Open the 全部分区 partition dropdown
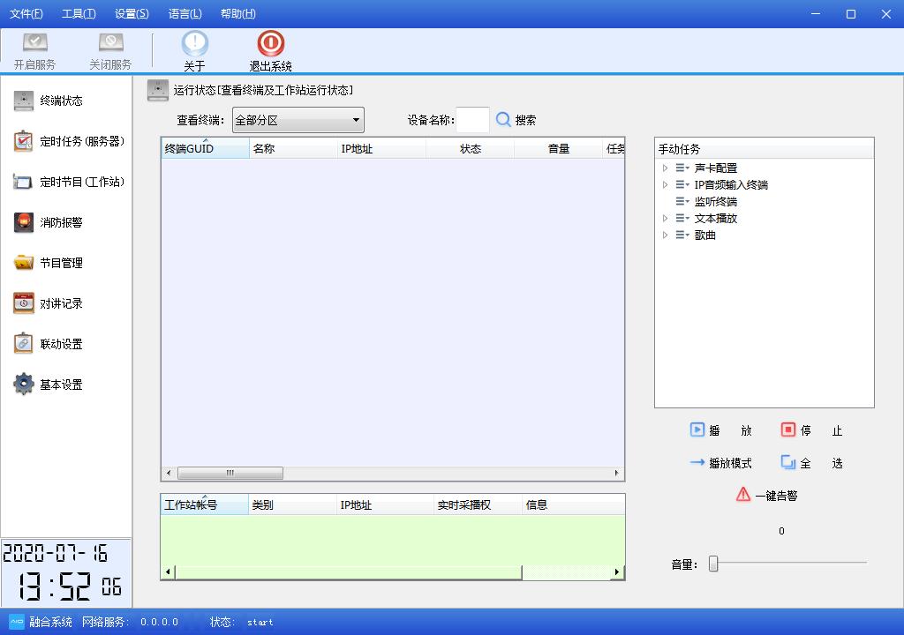The width and height of the screenshot is (904, 635). [x=298, y=120]
